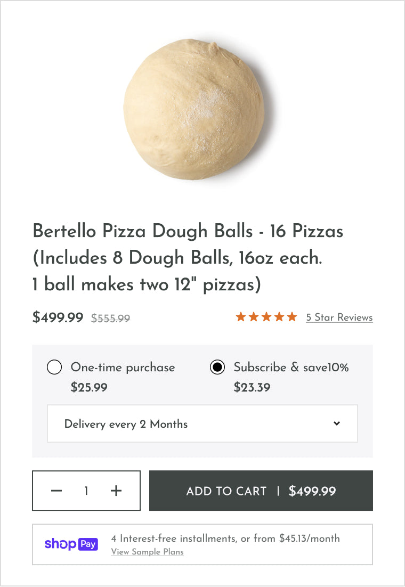This screenshot has width=405, height=587.
Task: Click the interest-free installments text
Action: [225, 539]
